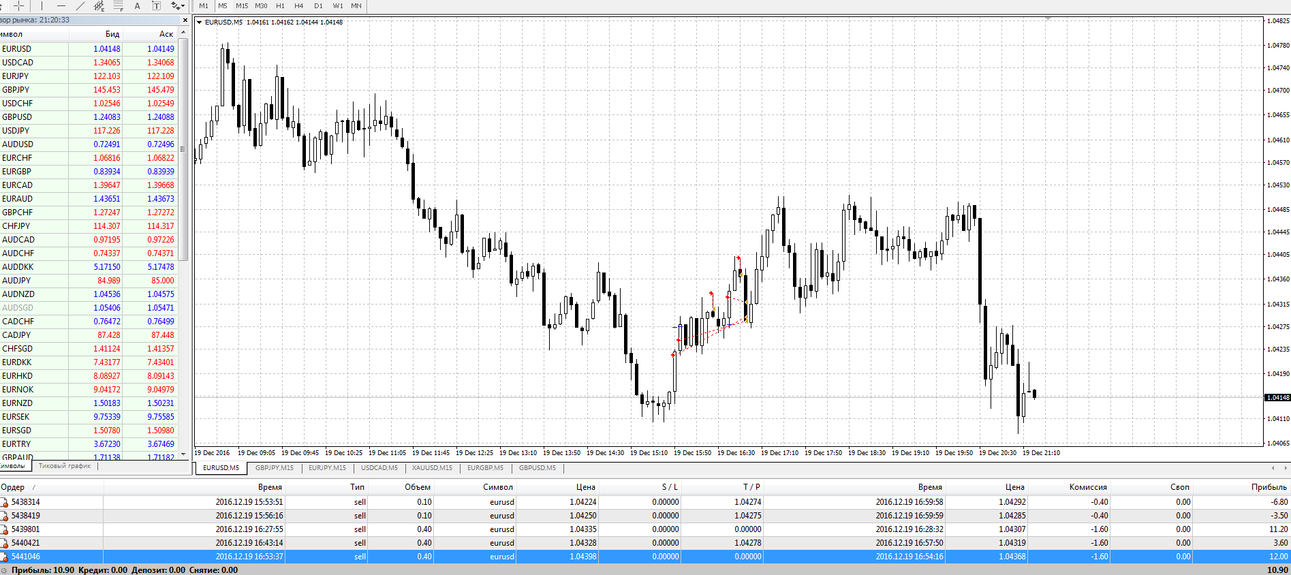Select the Text Label tool

156,5
